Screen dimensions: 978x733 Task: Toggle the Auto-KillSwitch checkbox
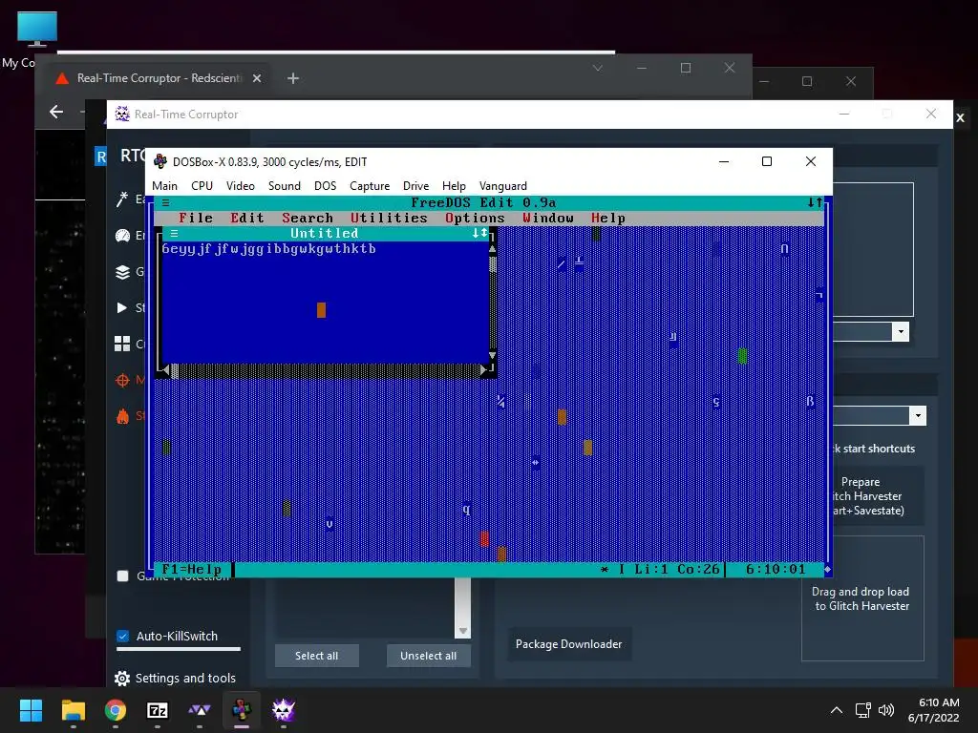click(123, 637)
